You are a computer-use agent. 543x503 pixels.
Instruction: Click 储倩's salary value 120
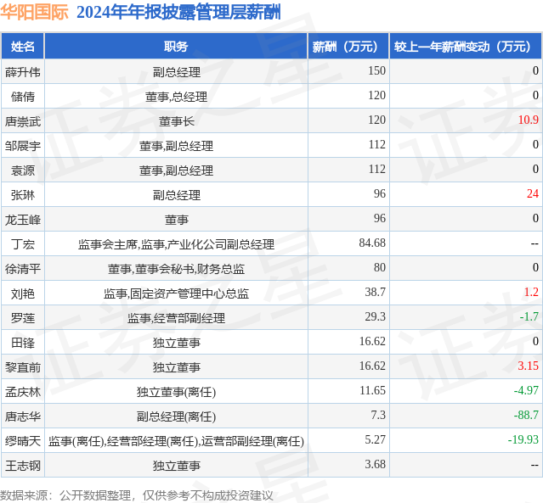tap(376, 95)
